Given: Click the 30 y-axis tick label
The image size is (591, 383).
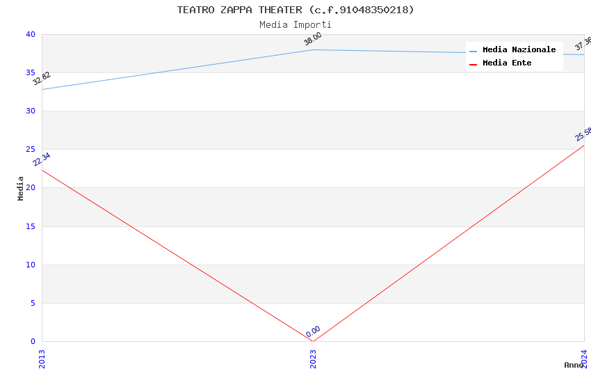Looking at the screenshot, I should tap(31, 111).
